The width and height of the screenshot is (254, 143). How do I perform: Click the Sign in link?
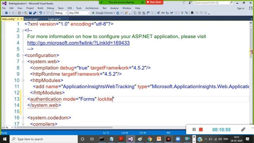(241, 8)
